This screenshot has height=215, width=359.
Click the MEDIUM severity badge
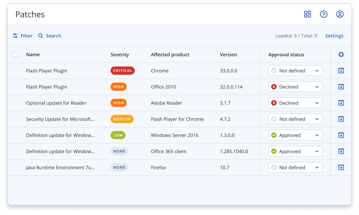[x=122, y=119]
